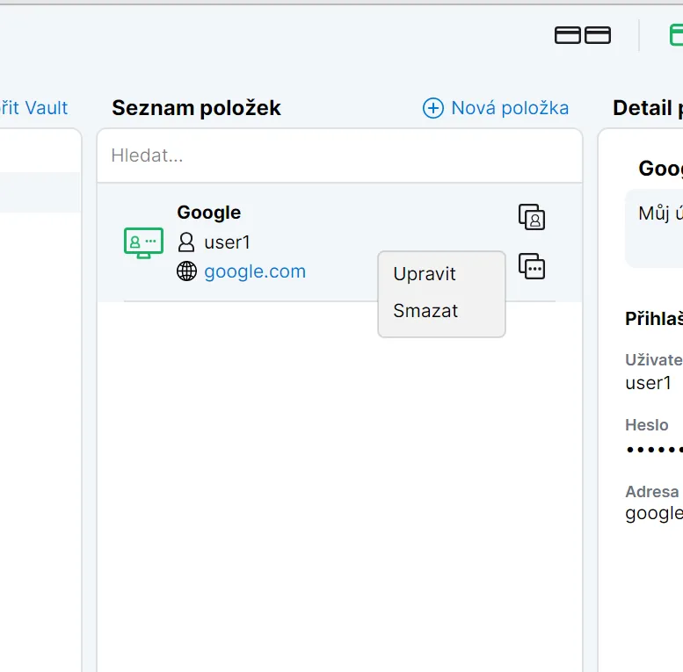Image resolution: width=683 pixels, height=672 pixels.
Task: Click the green login item icon for Google
Action: [x=144, y=242]
